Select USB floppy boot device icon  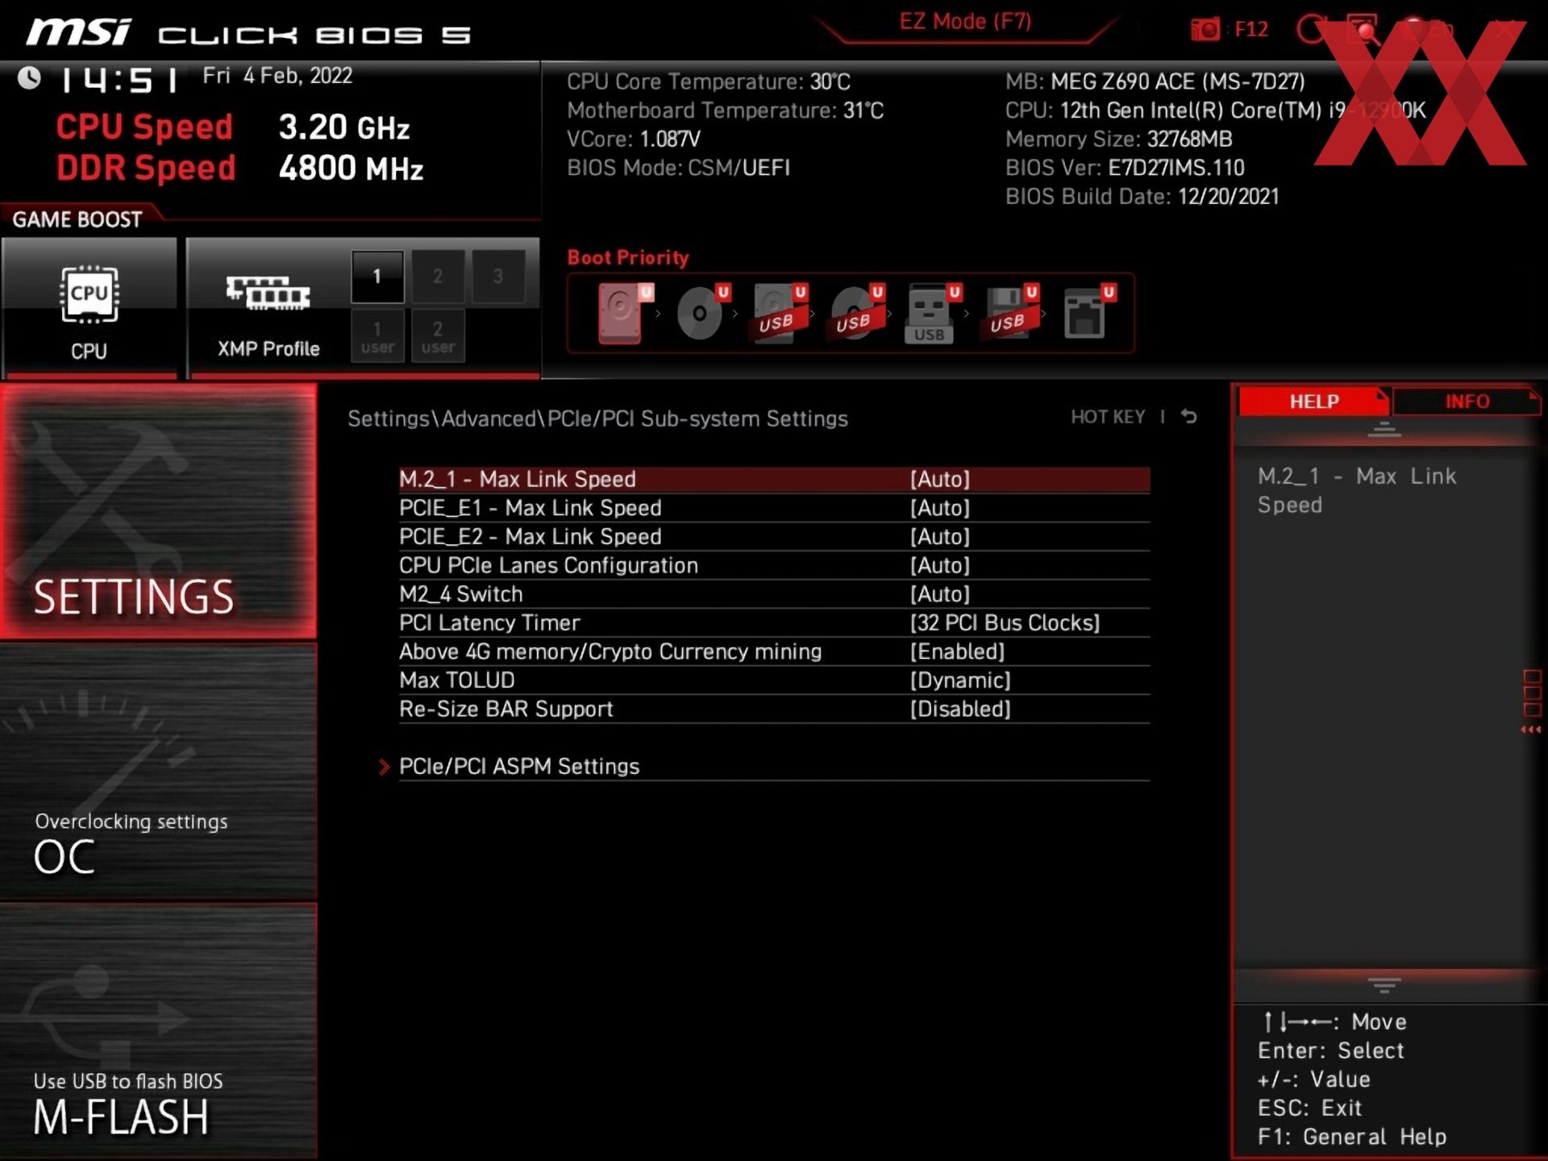pos(1010,313)
